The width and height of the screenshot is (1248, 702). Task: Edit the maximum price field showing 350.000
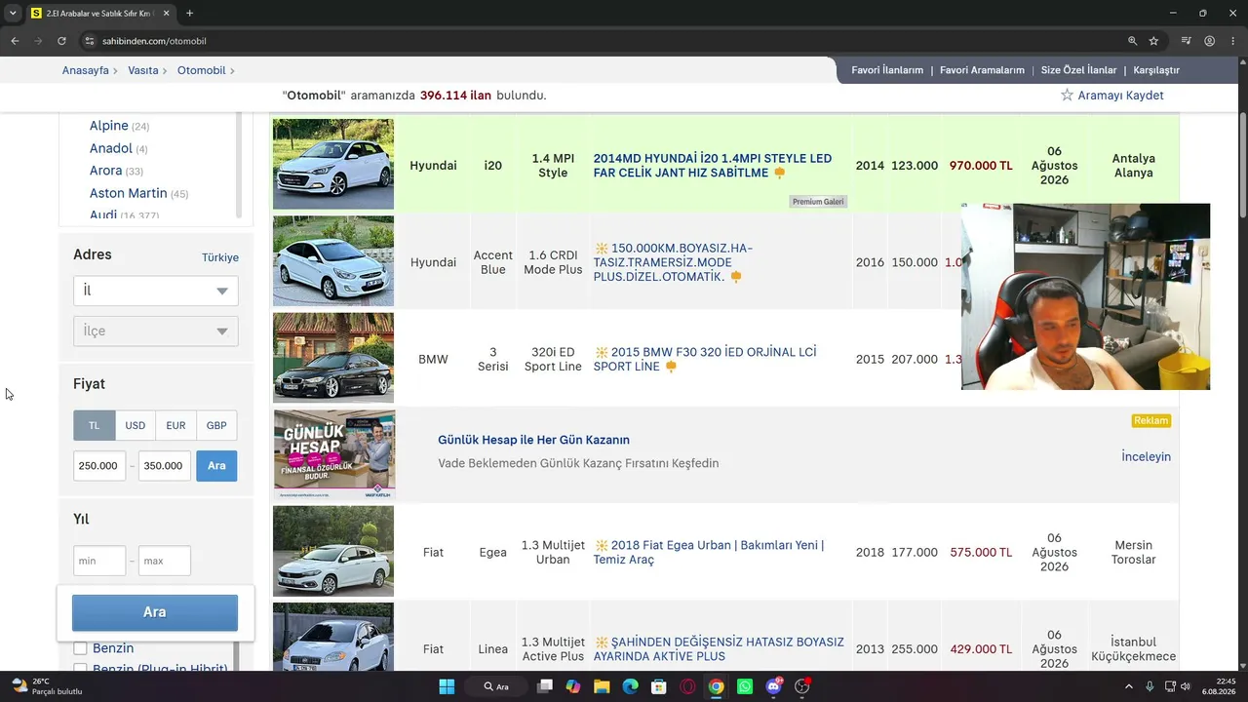(x=165, y=465)
